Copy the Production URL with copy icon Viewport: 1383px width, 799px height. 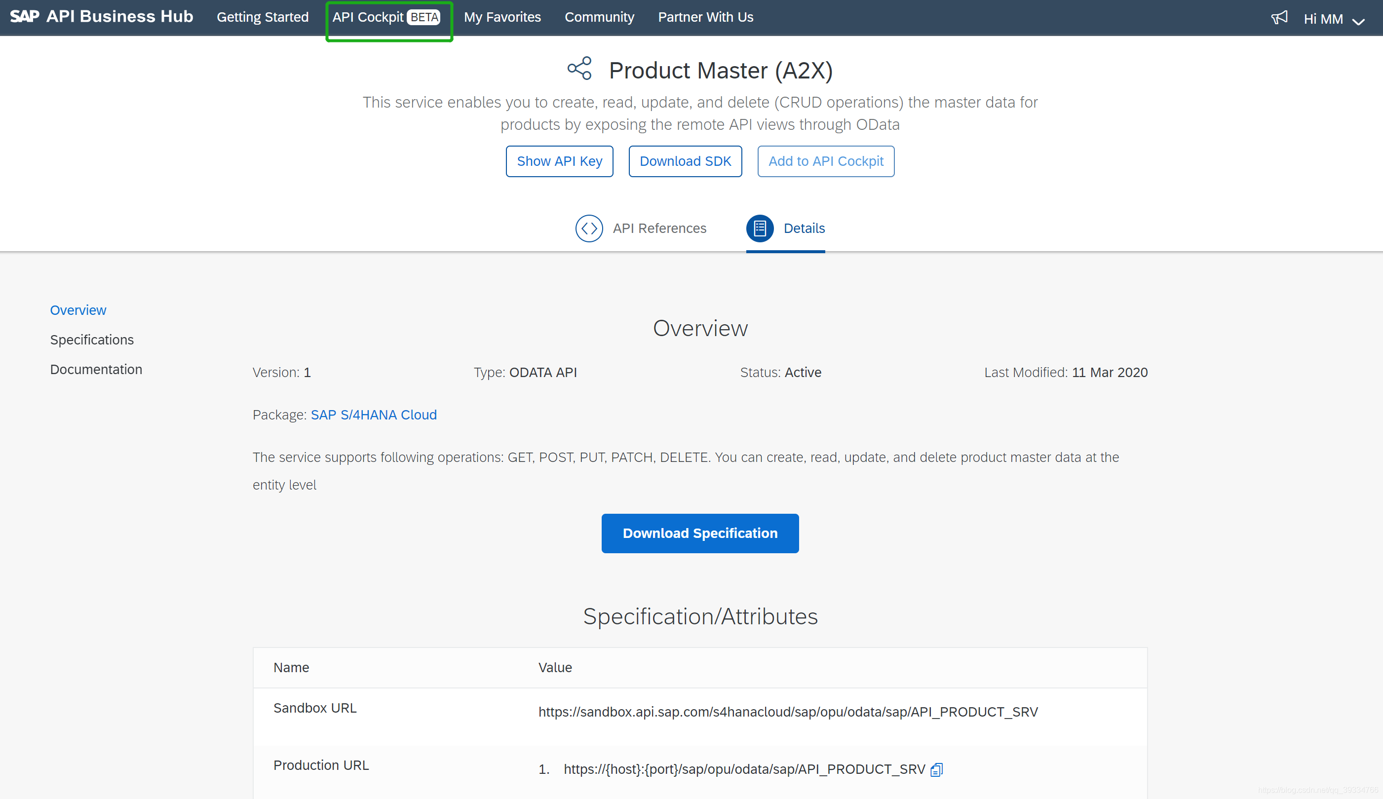[x=936, y=769]
